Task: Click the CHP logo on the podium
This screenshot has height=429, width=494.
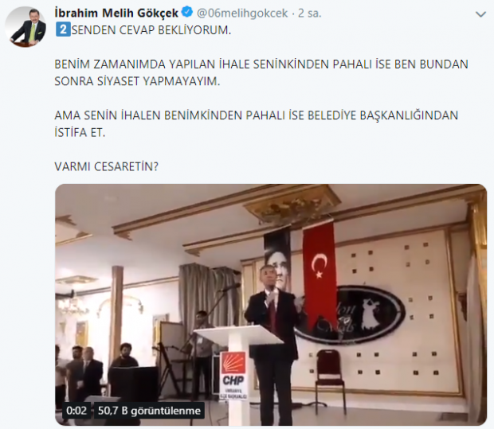Action: coord(233,370)
